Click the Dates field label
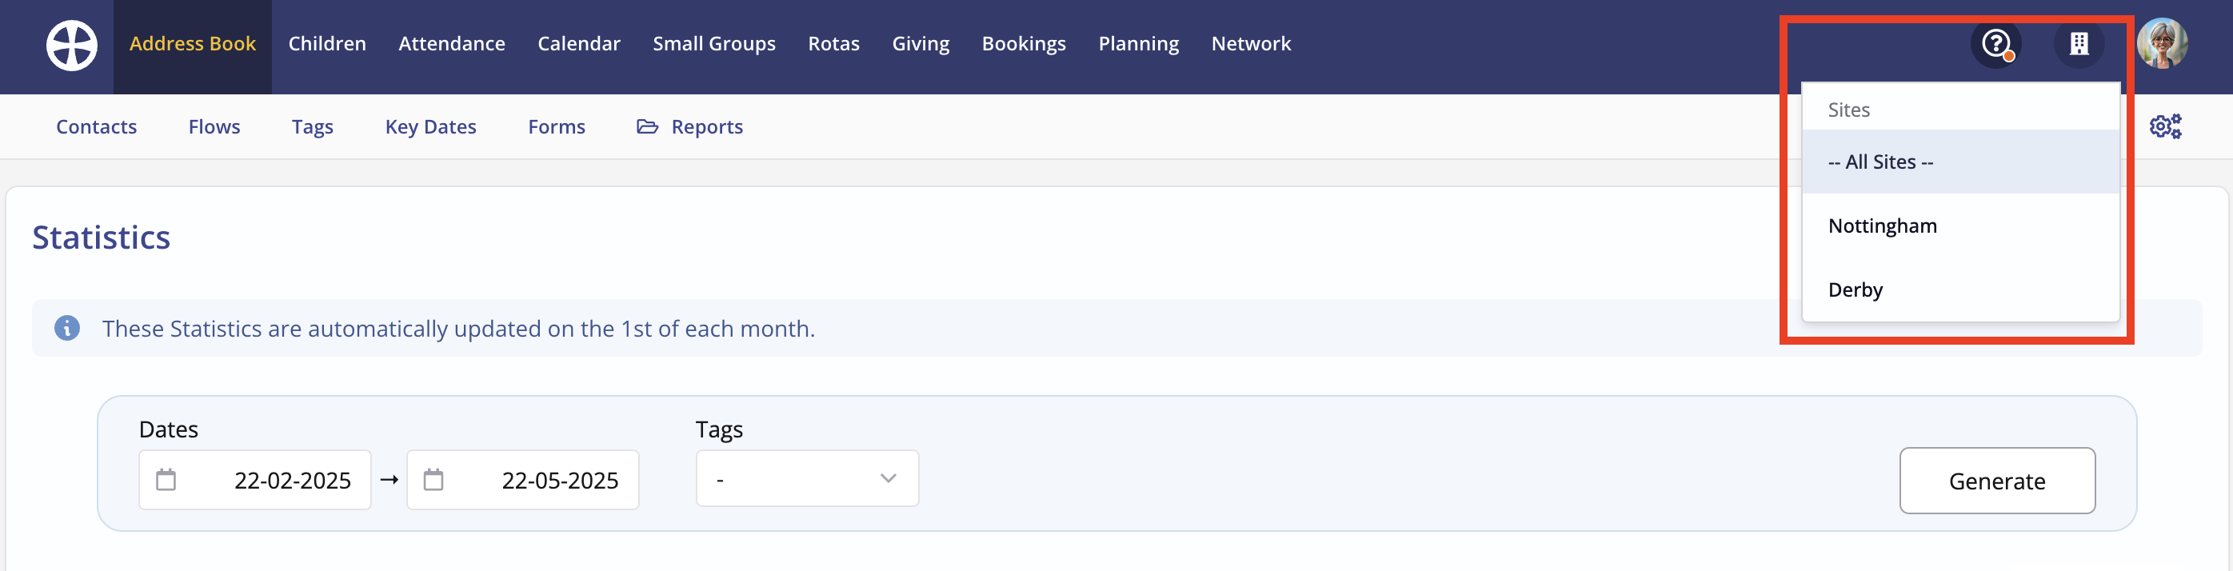Viewport: 2233px width, 571px height. point(168,429)
